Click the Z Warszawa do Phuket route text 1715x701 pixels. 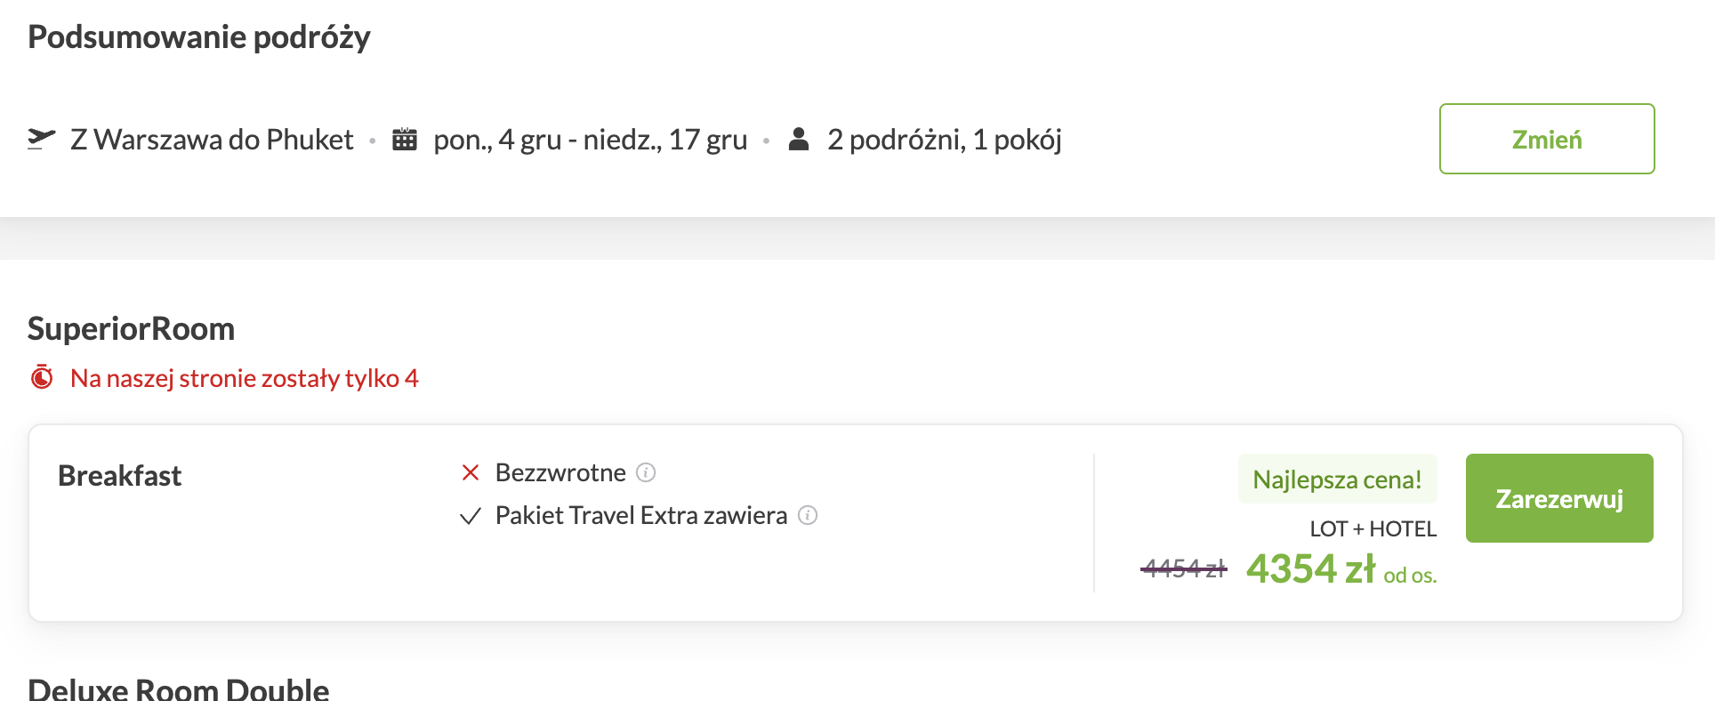click(212, 140)
